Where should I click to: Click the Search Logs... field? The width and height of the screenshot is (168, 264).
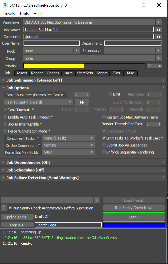tap(68, 225)
